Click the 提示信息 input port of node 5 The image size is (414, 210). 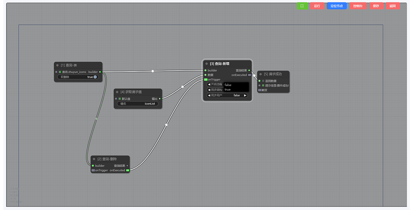click(260, 86)
